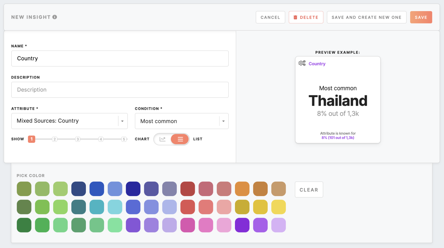Pick the mint green swatch in bottom row
444x248 pixels.
click(115, 225)
